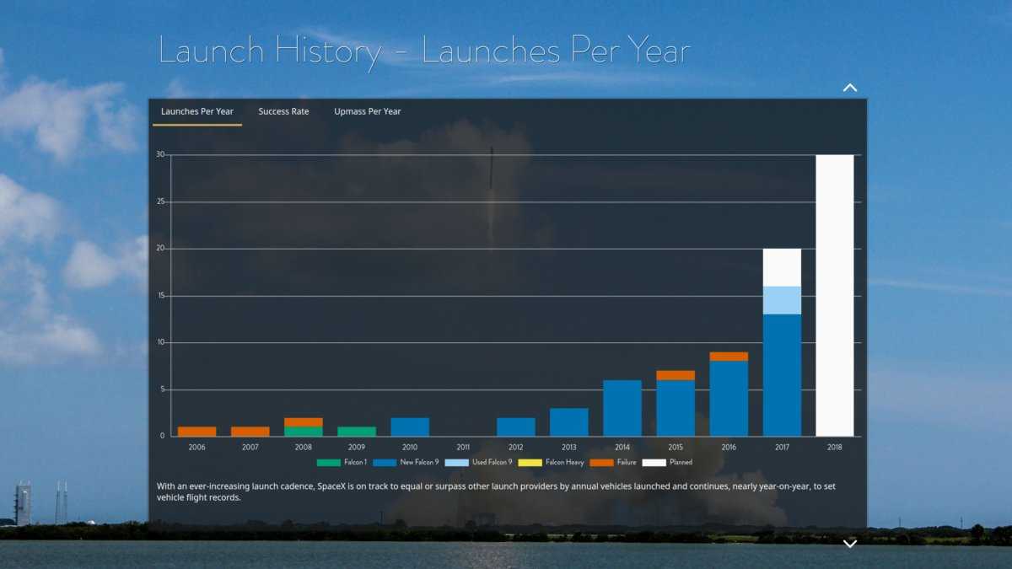Switch to the Success Rate tab
The width and height of the screenshot is (1012, 569).
click(283, 111)
